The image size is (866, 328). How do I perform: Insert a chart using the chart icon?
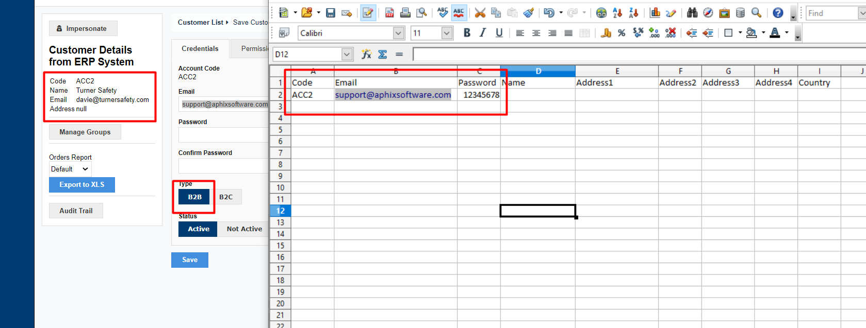pyautogui.click(x=655, y=13)
